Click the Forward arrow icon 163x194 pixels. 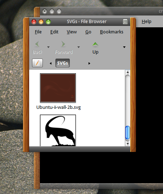(63, 44)
